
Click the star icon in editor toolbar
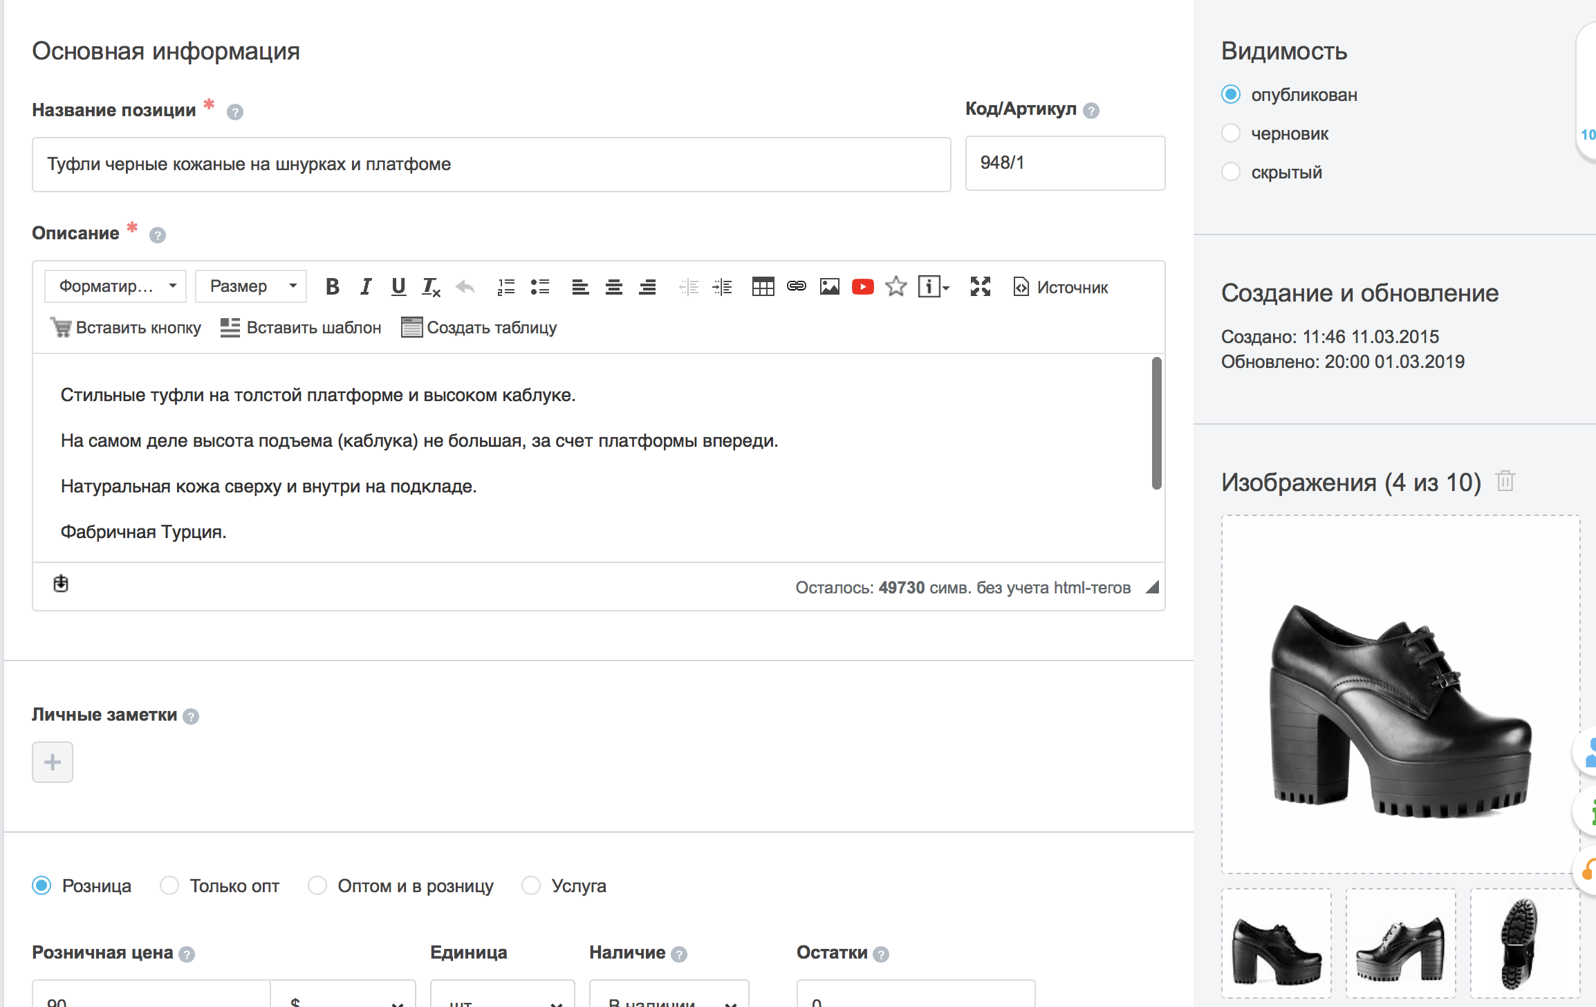(x=896, y=286)
